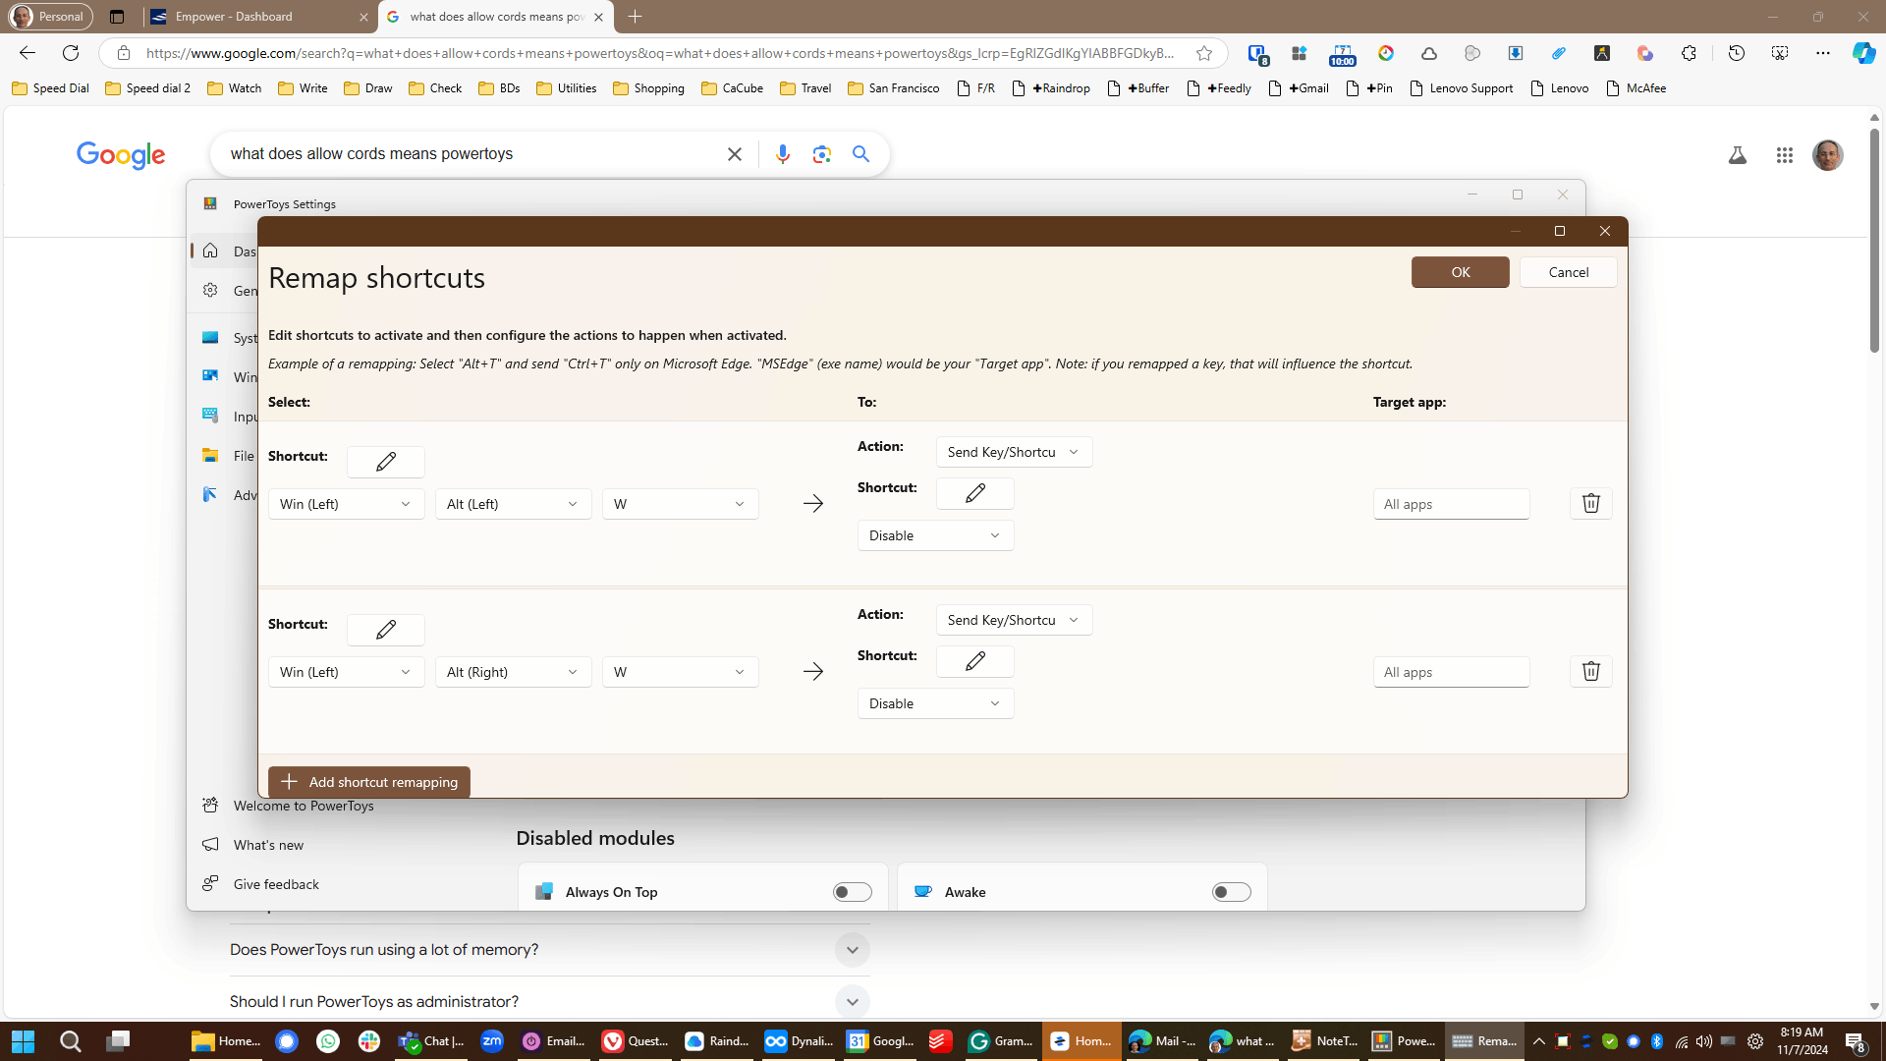The width and height of the screenshot is (1886, 1061).
Task: Open the Alt (Left) key dropdown
Action: (x=513, y=504)
